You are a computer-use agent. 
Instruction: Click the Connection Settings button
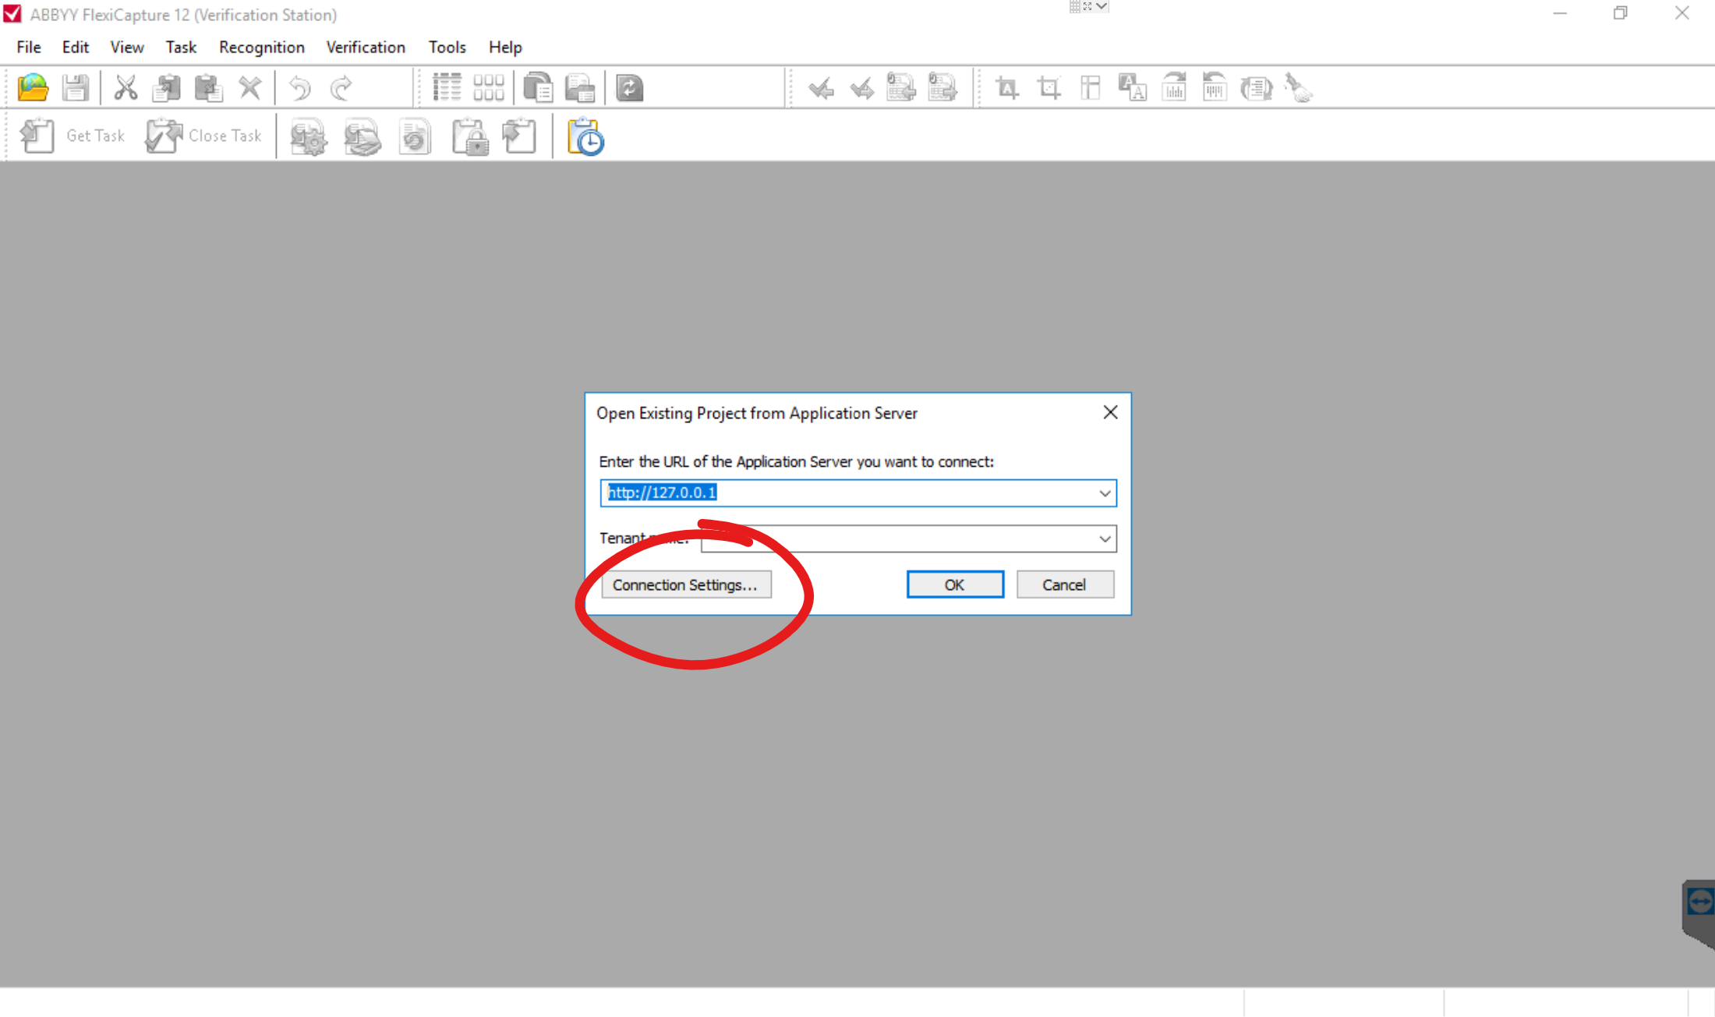(685, 584)
